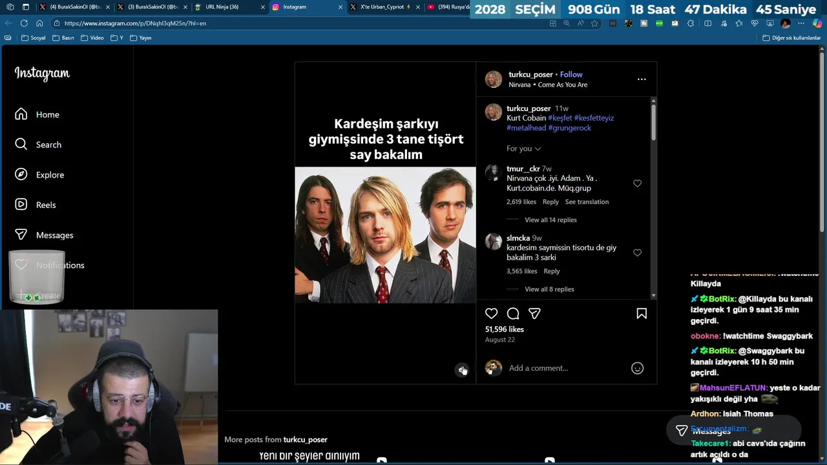Expand View all 8 replies
Image resolution: width=827 pixels, height=465 pixels.
click(x=549, y=289)
